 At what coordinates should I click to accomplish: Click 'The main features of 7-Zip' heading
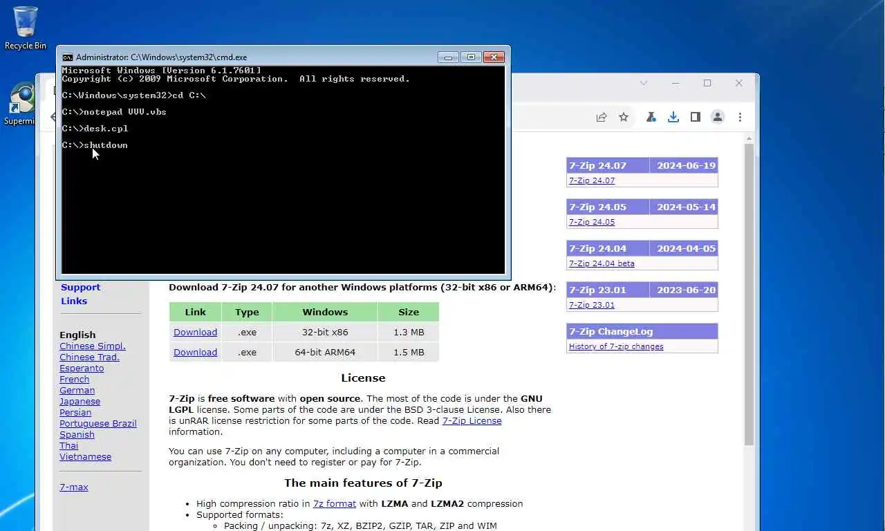pos(363,483)
